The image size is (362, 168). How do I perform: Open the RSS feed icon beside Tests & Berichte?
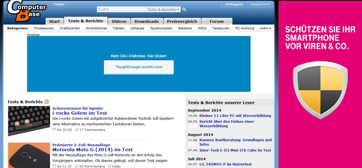[x=47, y=102]
